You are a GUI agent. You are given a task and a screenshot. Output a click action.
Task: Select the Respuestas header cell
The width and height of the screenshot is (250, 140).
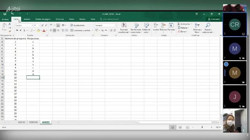33,38
